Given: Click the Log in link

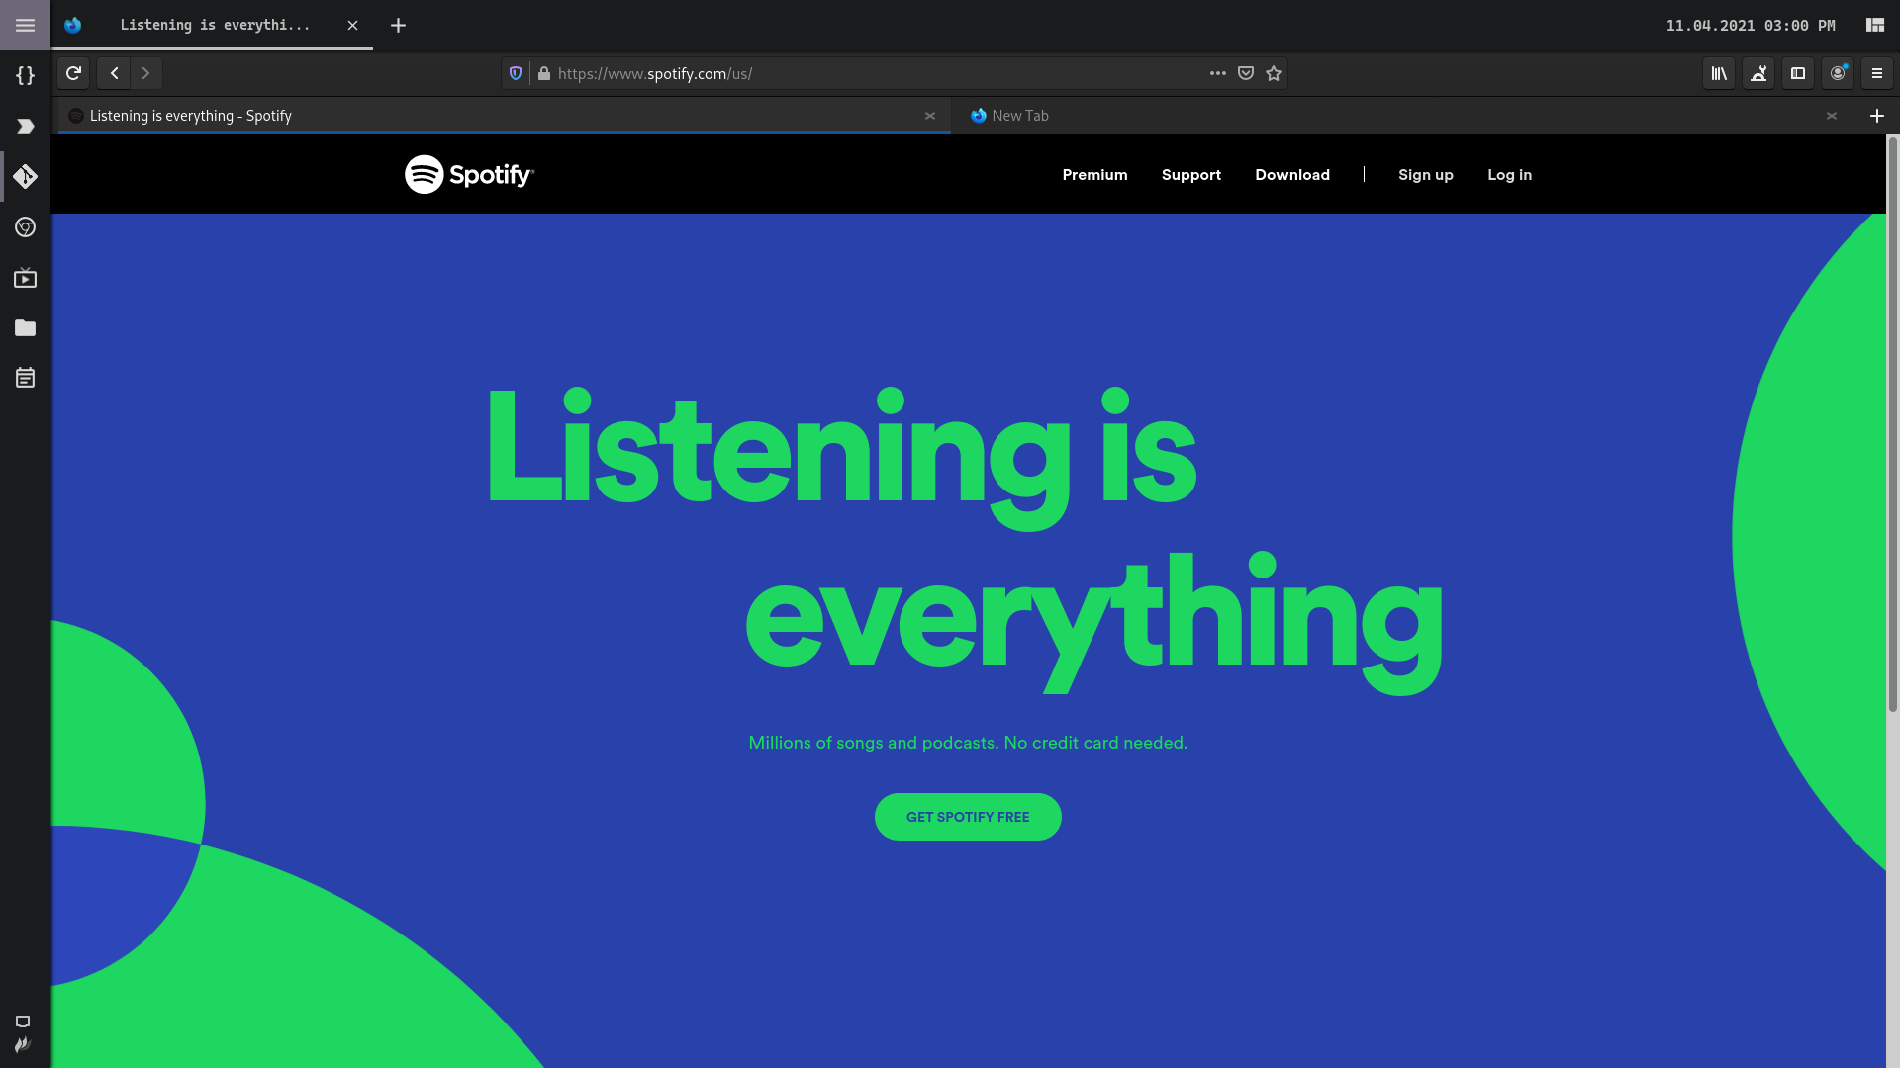Looking at the screenshot, I should tap(1510, 175).
